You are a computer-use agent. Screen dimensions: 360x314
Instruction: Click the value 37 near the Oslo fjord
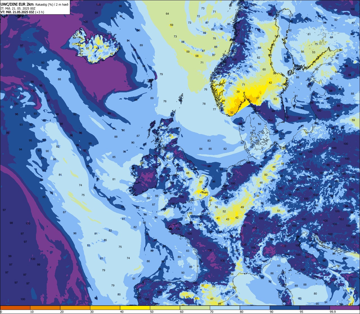pyautogui.click(x=258, y=98)
